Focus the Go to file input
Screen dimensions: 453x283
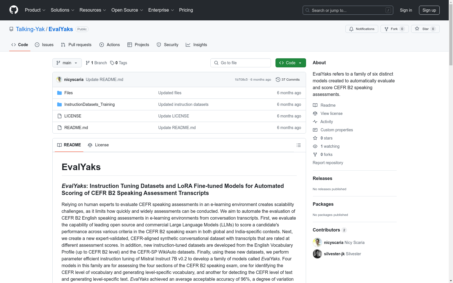(241, 63)
